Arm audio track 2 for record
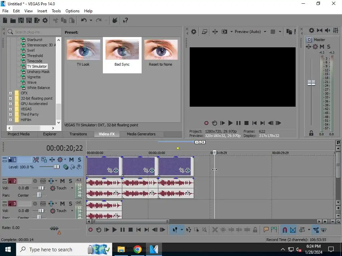This screenshot has height=256, width=342. [x=35, y=181]
